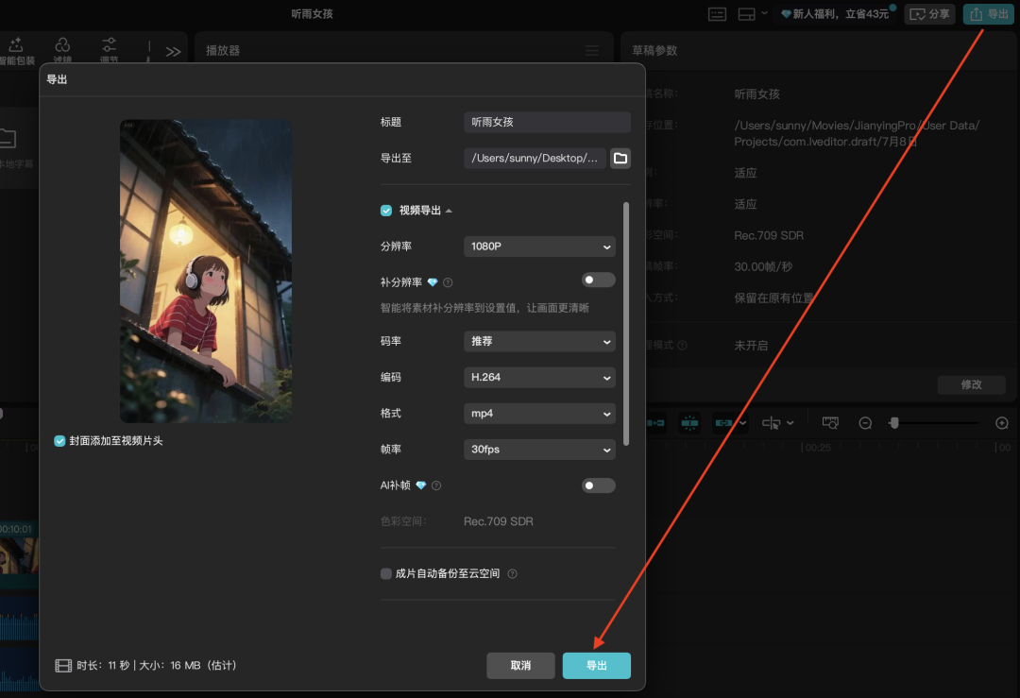The width and height of the screenshot is (1020, 698).
Task: Toggle the 补分辨率 switch on
Action: (598, 281)
